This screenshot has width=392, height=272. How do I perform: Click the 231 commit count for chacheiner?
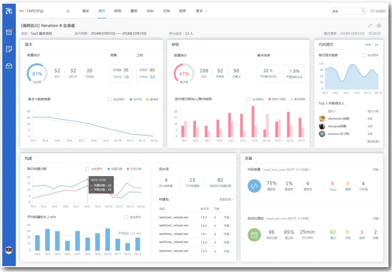coord(370,118)
